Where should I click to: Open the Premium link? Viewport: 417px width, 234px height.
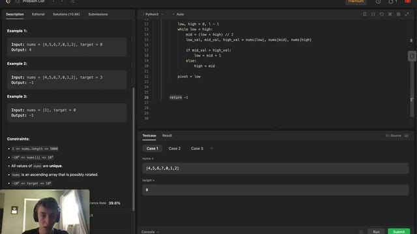coord(356,1)
